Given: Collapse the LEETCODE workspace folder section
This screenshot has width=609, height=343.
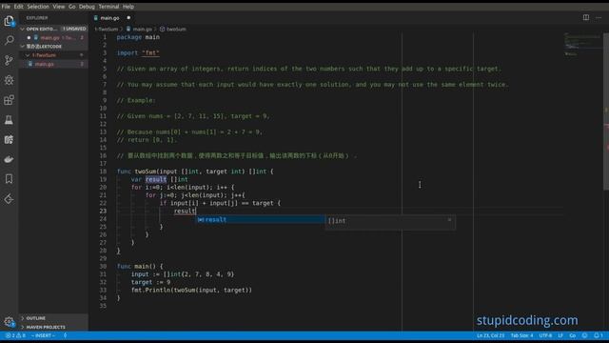Looking at the screenshot, I should [x=53, y=47].
